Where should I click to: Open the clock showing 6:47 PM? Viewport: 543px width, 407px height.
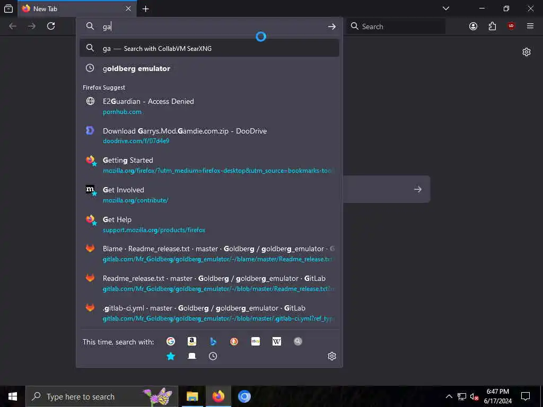(x=497, y=396)
